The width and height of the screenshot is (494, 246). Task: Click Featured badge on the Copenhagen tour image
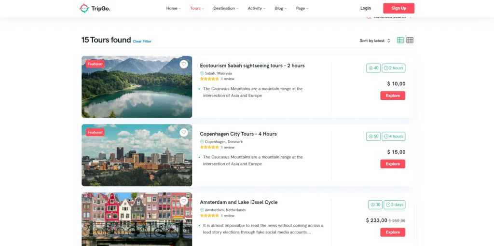[x=95, y=132]
